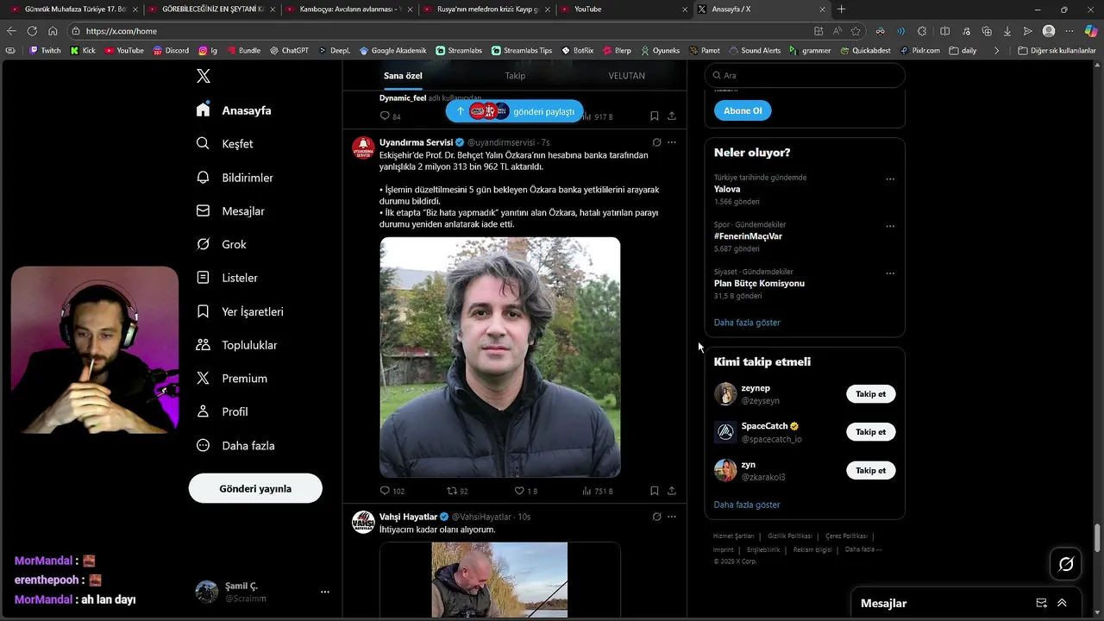Open options for Plan Bütçe Komisyonu trend
Screen dimensions: 1104x621
coord(890,274)
